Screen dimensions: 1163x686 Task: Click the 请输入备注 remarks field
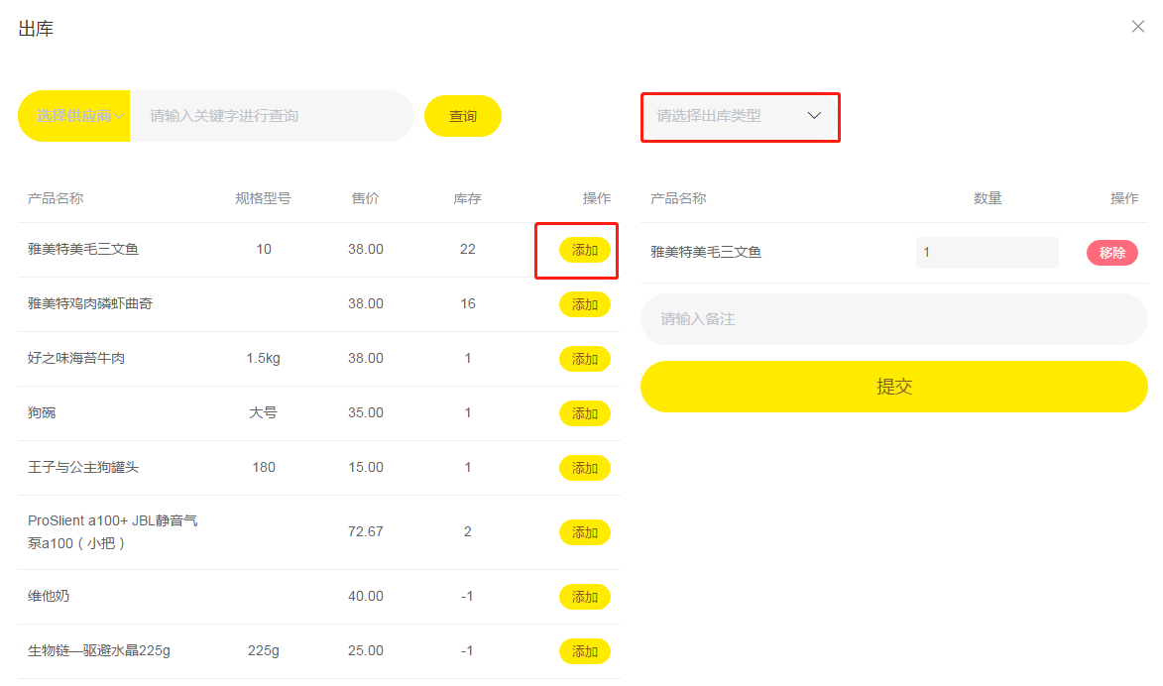point(893,319)
